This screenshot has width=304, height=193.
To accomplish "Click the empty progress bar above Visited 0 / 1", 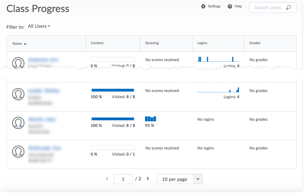I will tap(113, 148).
